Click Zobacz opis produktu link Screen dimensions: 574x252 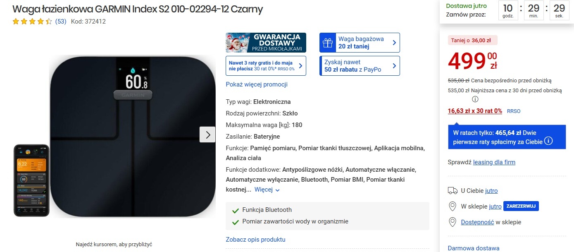[x=255, y=240]
